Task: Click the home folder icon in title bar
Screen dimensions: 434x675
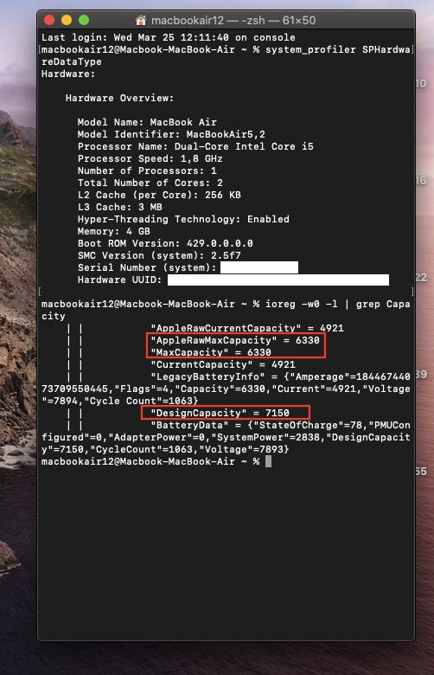Action: [141, 20]
